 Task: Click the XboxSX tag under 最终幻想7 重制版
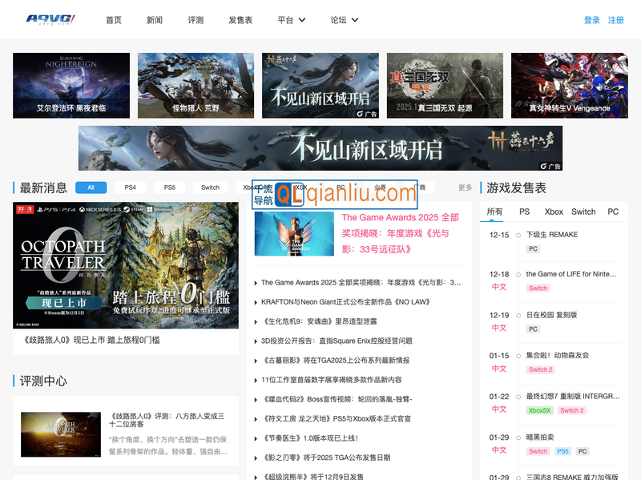[539, 410]
